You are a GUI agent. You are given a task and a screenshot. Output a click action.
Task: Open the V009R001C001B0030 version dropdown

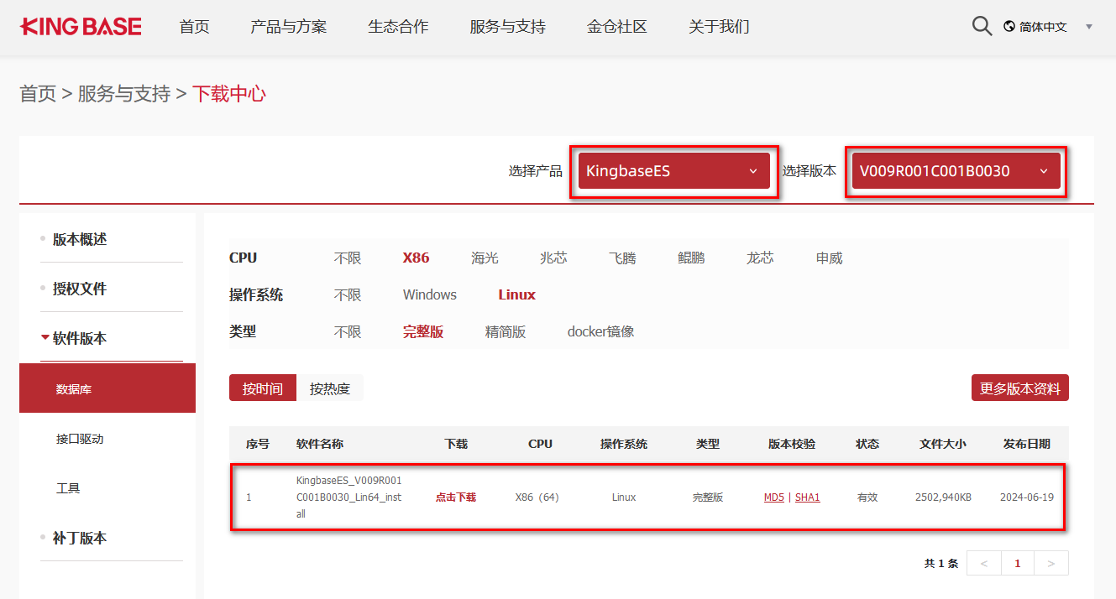[956, 171]
